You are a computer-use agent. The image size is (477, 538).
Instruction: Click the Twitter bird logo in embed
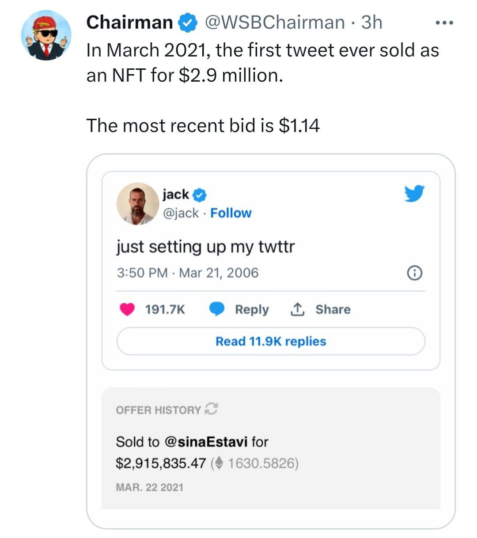(x=414, y=193)
